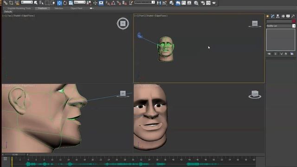Click the Align tool icon
The width and height of the screenshot is (297, 167).
click(165, 3)
